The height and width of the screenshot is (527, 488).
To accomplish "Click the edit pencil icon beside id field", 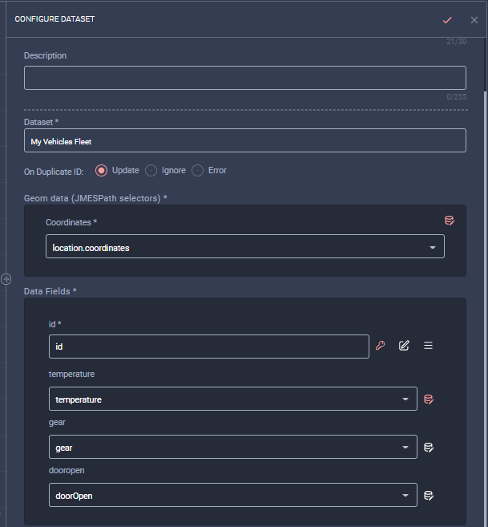I will pos(404,346).
